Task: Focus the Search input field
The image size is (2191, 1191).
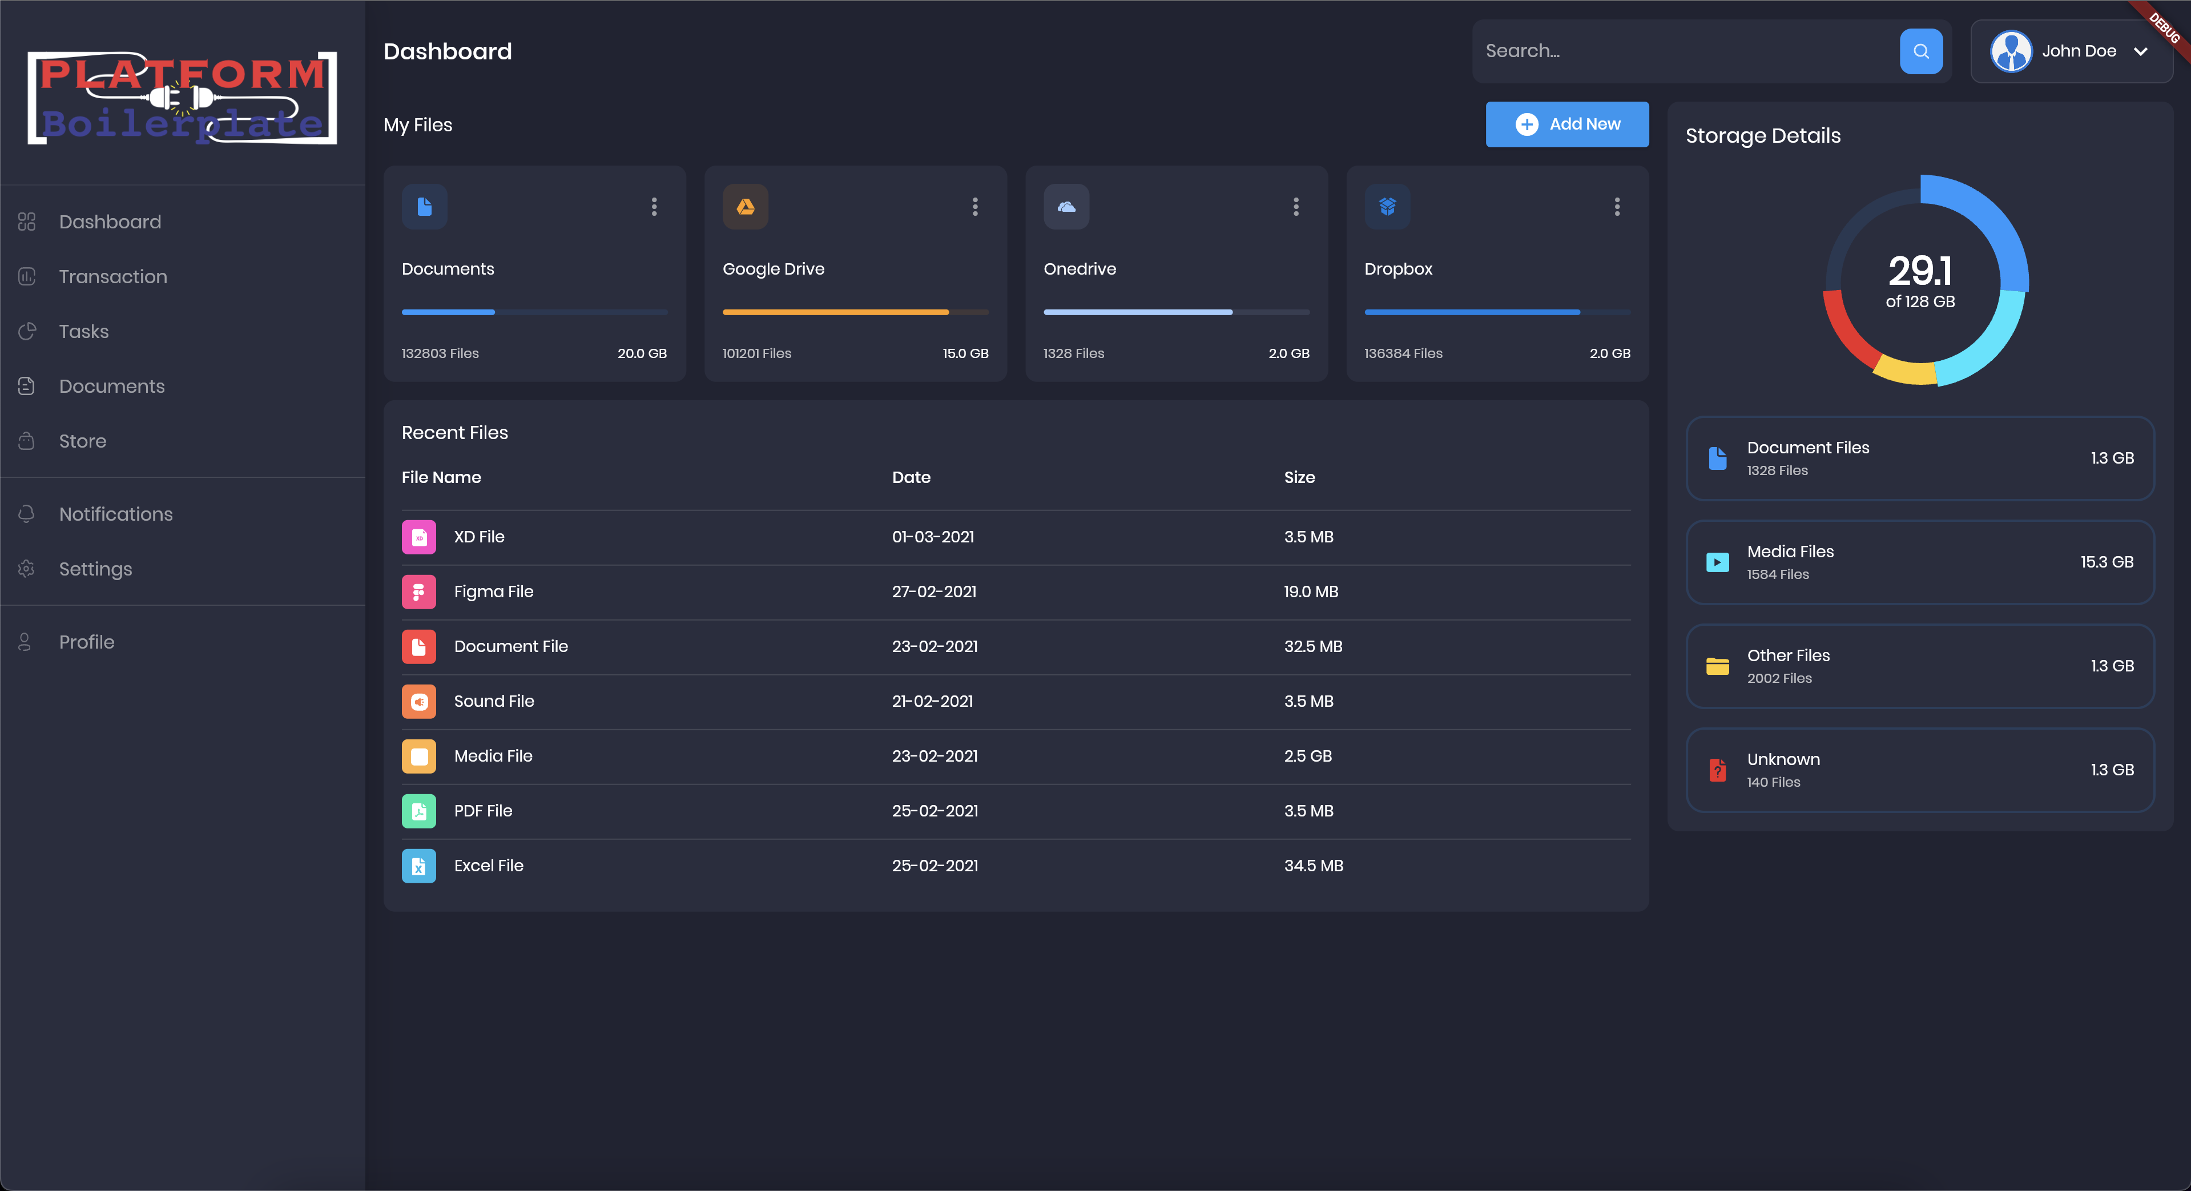Action: [x=1684, y=51]
